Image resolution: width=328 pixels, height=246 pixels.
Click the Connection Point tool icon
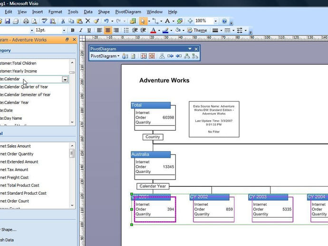(180, 21)
